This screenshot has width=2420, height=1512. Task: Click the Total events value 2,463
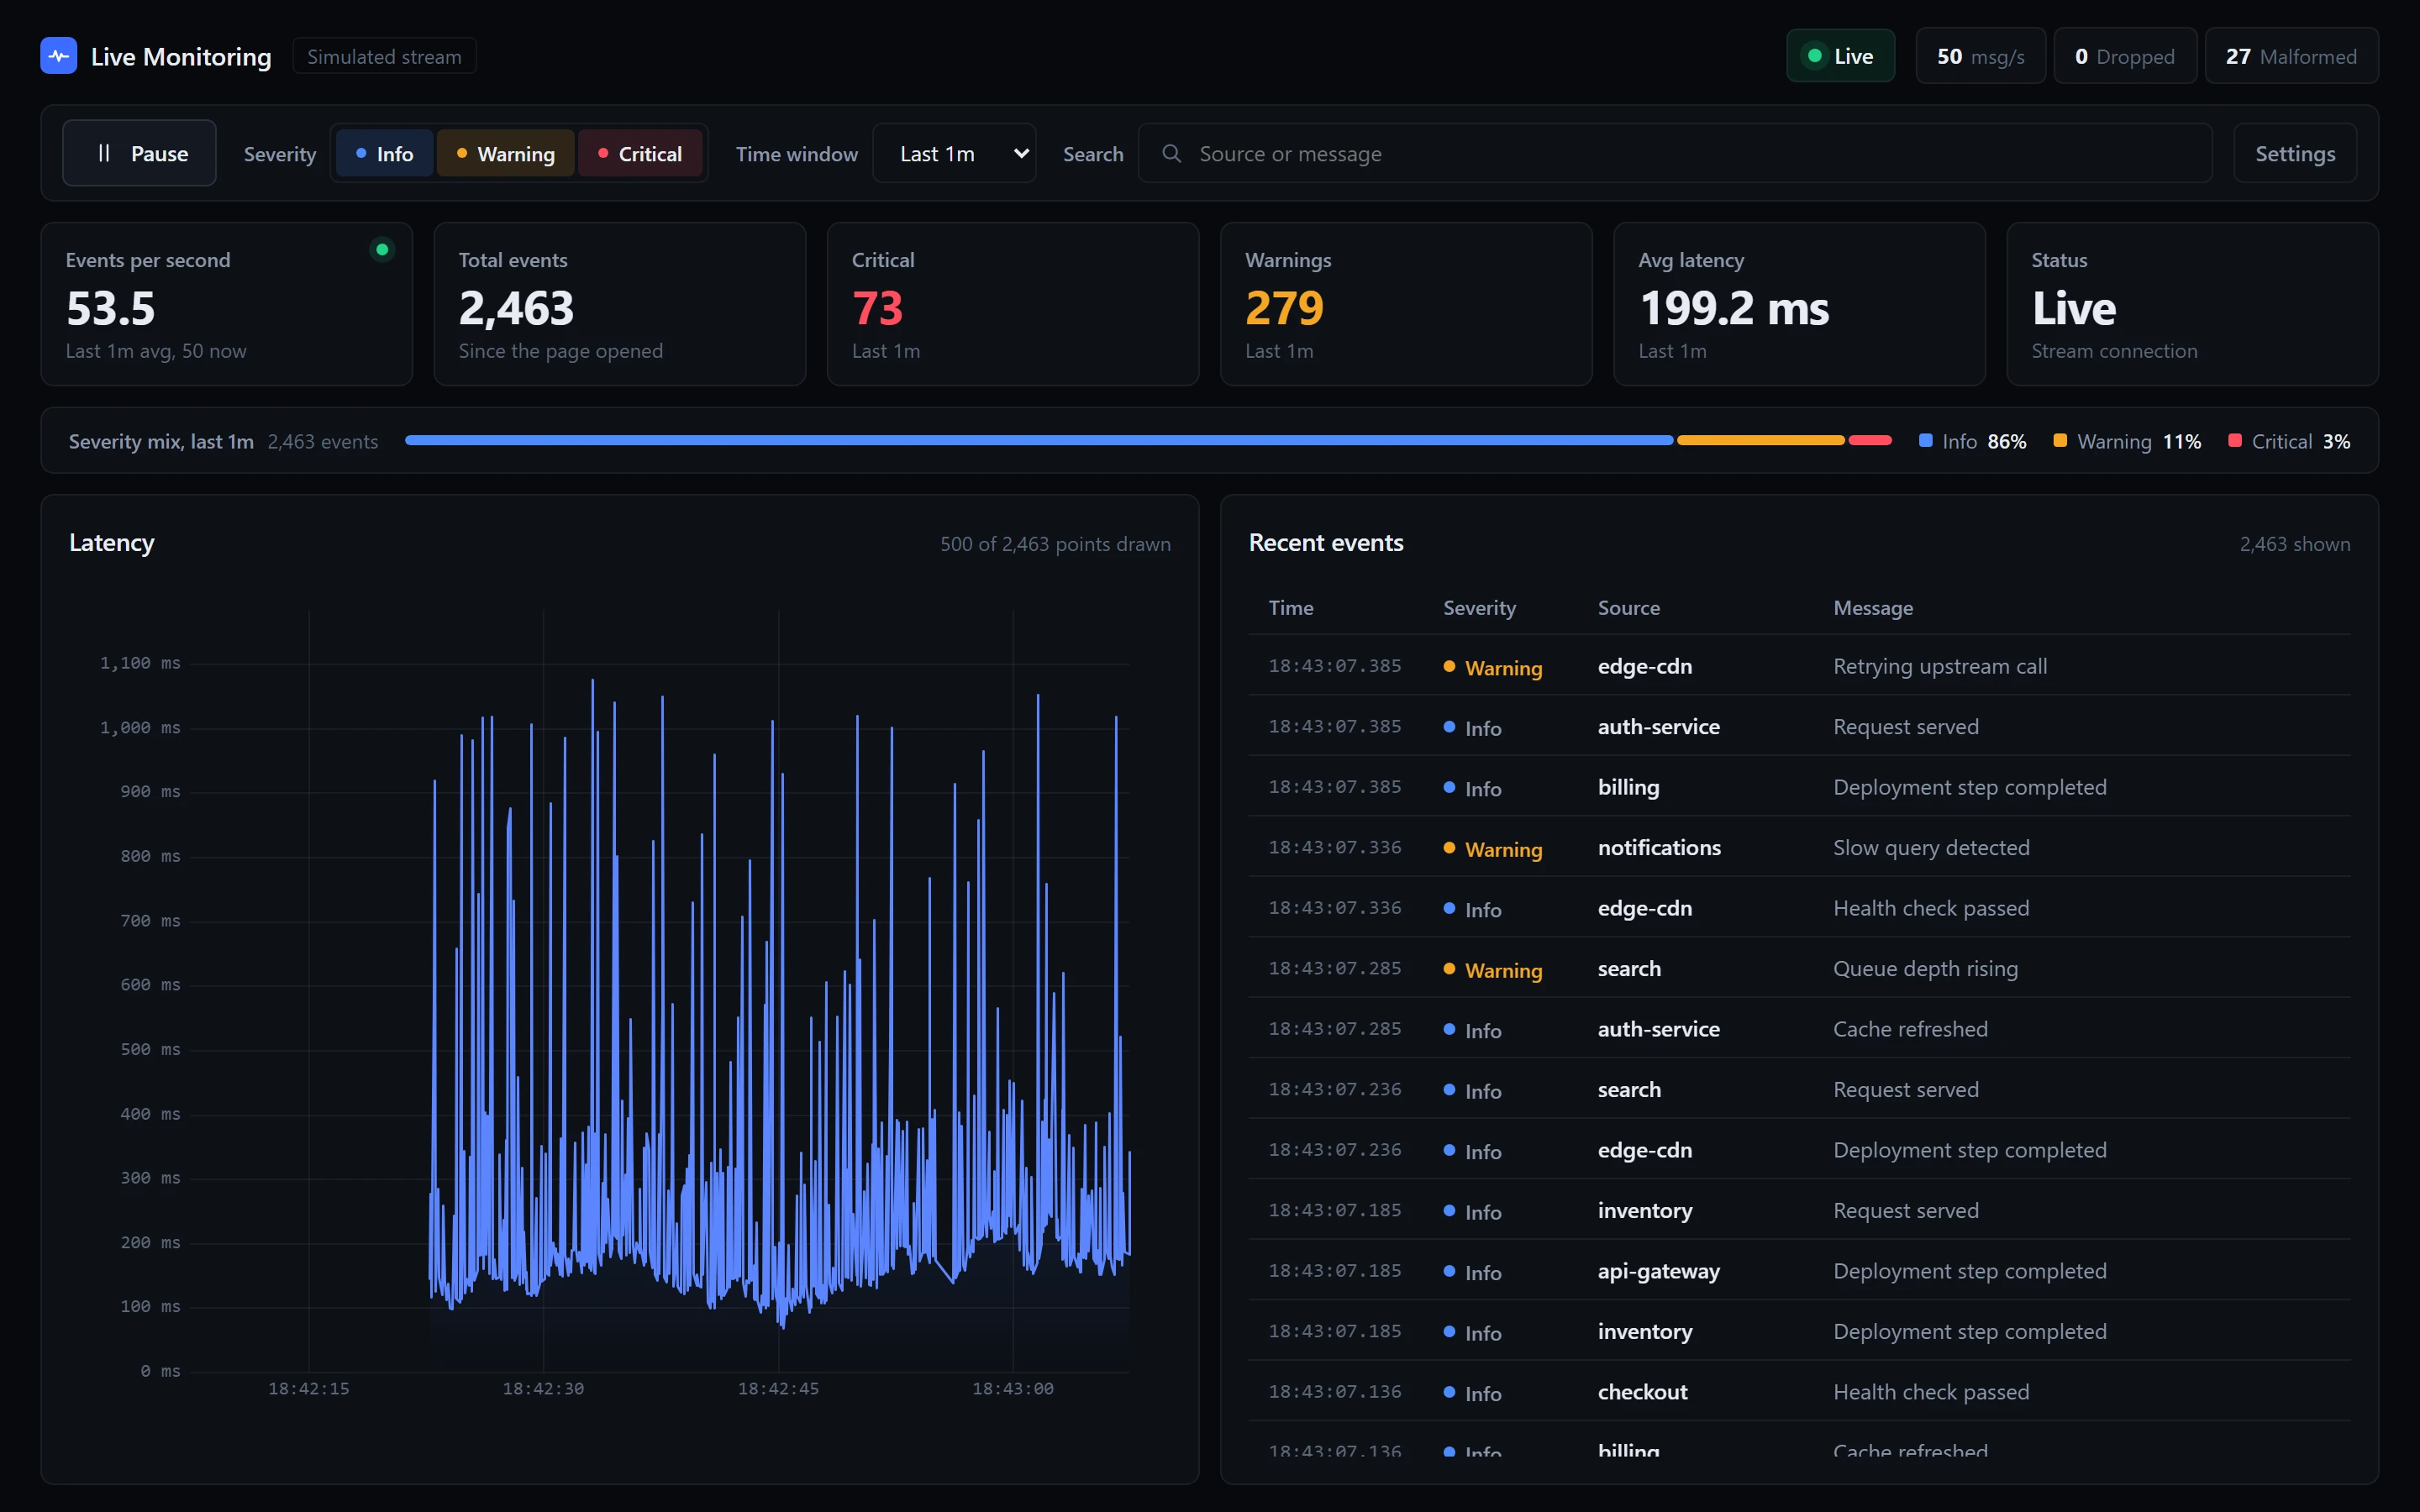click(x=516, y=308)
